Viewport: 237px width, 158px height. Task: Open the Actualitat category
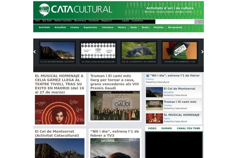60,27
